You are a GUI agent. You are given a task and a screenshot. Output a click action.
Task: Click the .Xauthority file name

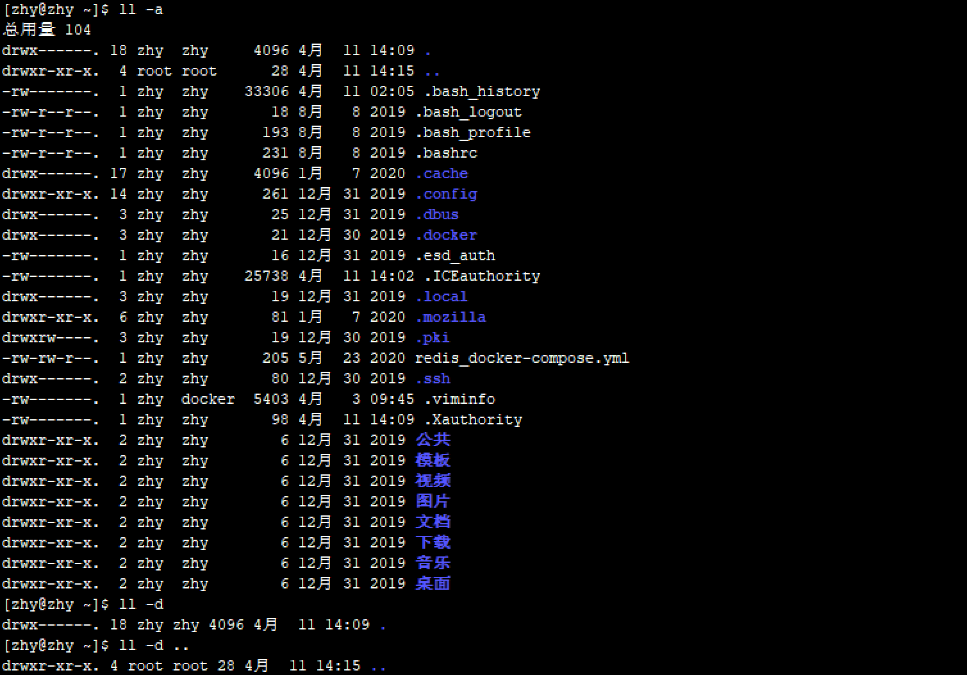474,420
